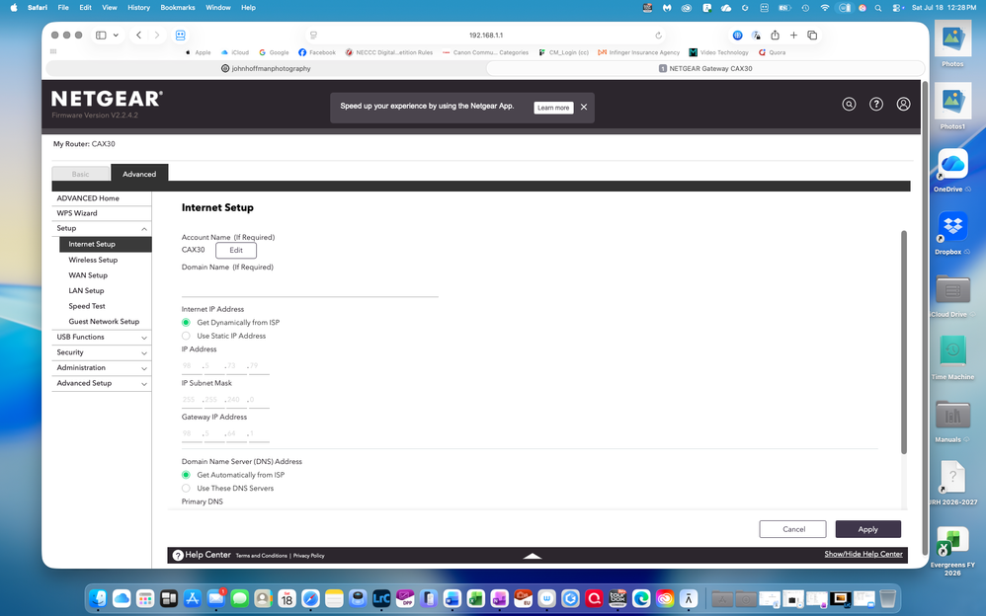Open Guest Network Setup page
This screenshot has width=986, height=616.
tap(106, 321)
